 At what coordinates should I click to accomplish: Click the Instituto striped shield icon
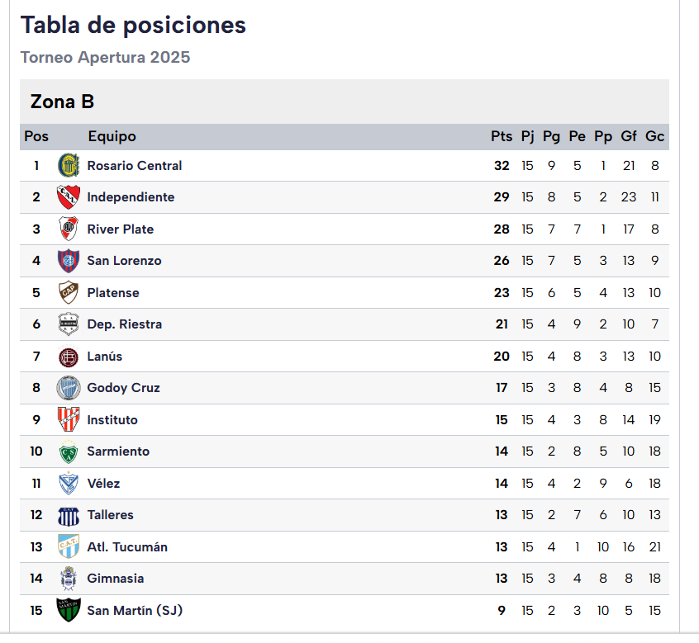(x=69, y=419)
